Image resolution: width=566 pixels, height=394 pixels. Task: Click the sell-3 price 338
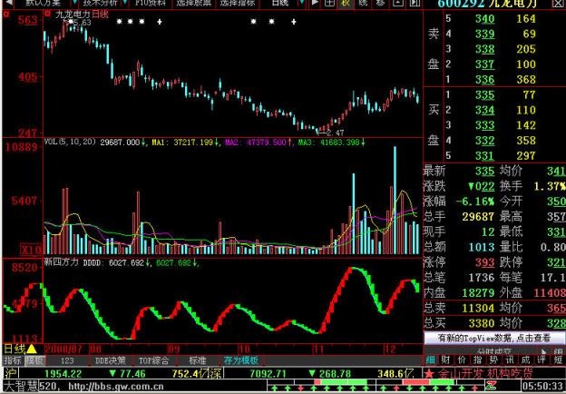(484, 49)
